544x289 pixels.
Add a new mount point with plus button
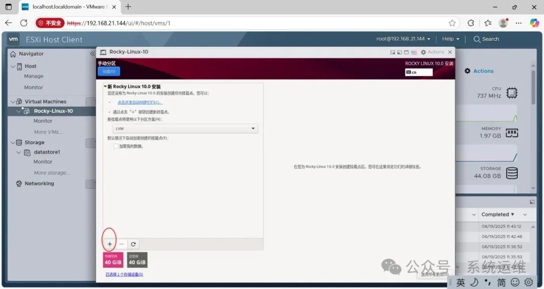pos(110,244)
